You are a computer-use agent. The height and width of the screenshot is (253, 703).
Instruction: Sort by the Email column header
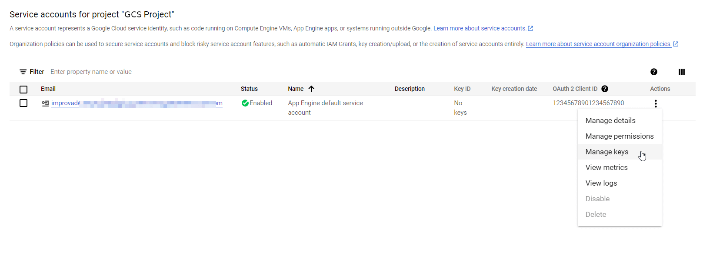(48, 89)
